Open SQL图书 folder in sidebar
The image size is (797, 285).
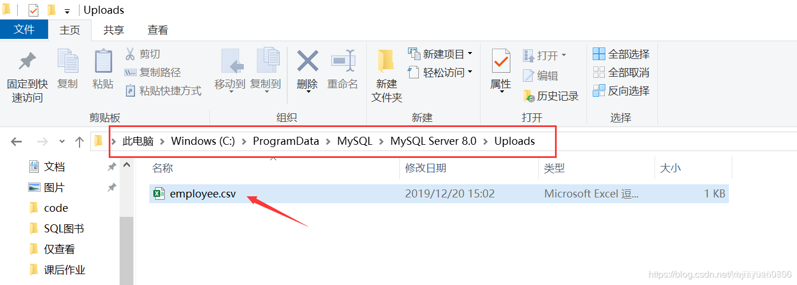click(64, 229)
